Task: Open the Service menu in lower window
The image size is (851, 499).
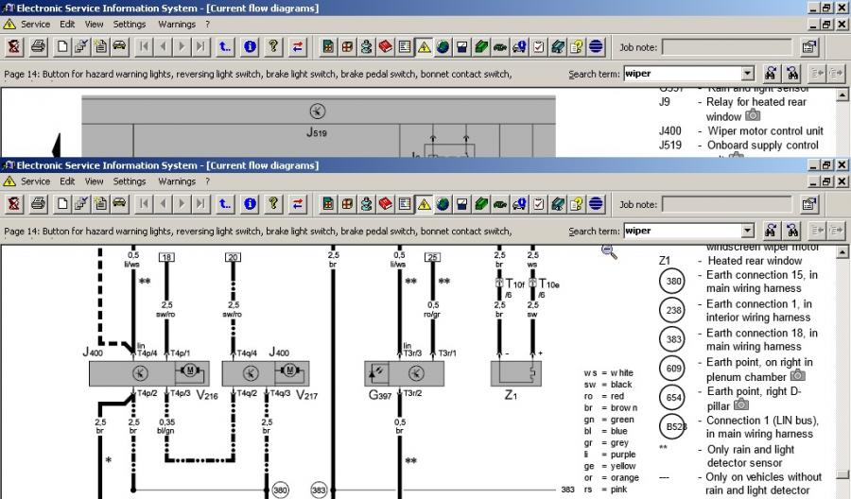Action: [x=35, y=181]
